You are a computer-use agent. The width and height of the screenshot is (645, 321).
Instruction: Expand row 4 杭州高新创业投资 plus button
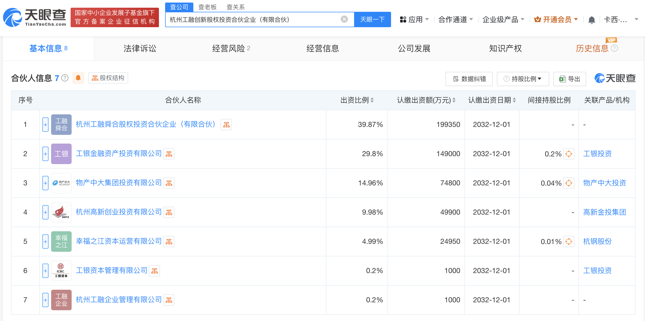(45, 212)
